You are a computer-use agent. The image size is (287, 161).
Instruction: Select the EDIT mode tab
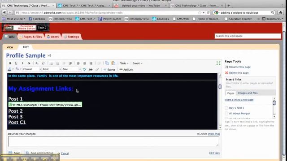pyautogui.click(x=26, y=47)
